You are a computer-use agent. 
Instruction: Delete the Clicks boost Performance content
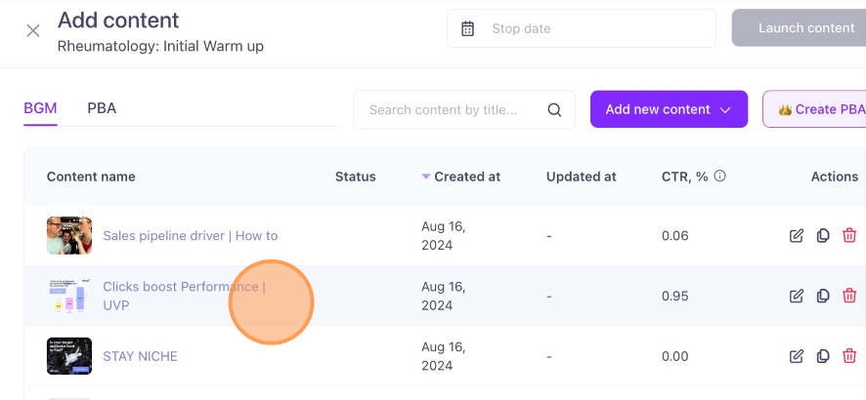click(848, 296)
